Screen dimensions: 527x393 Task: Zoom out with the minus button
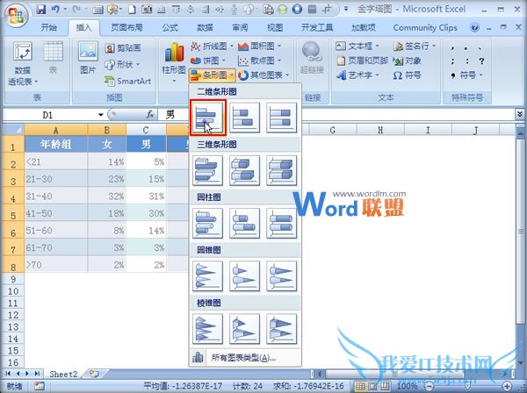click(429, 386)
